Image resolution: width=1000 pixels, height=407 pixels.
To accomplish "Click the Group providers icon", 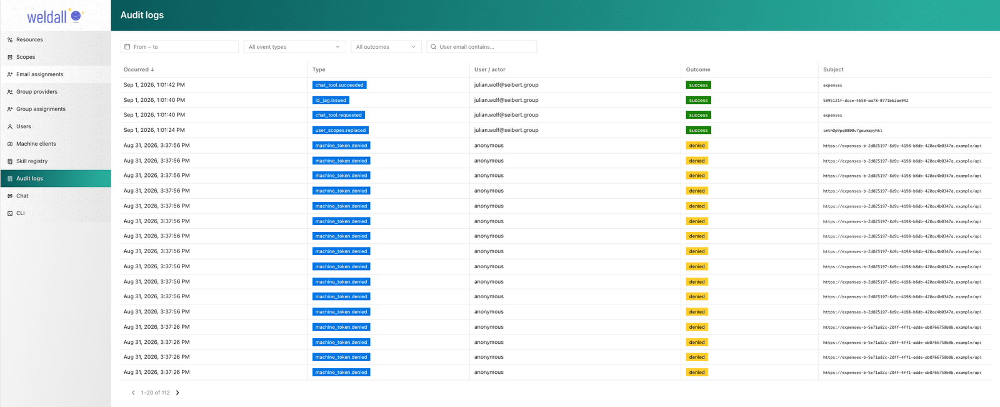I will [10, 92].
